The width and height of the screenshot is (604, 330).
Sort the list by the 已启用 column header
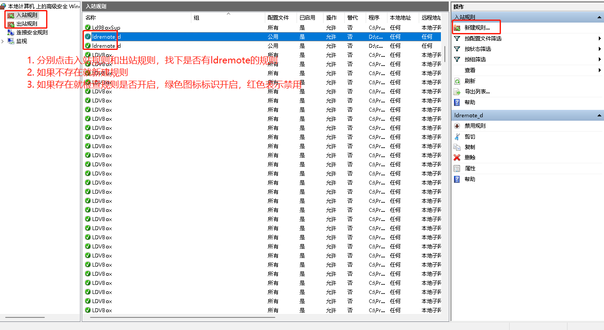(307, 18)
